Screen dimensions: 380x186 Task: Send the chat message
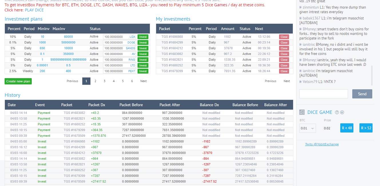tap(362, 94)
